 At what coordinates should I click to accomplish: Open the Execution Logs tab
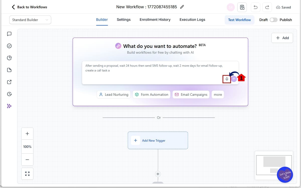(192, 20)
